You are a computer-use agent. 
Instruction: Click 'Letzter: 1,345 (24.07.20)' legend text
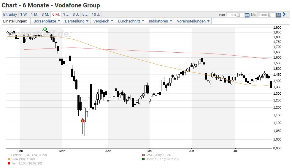click(x=29, y=155)
